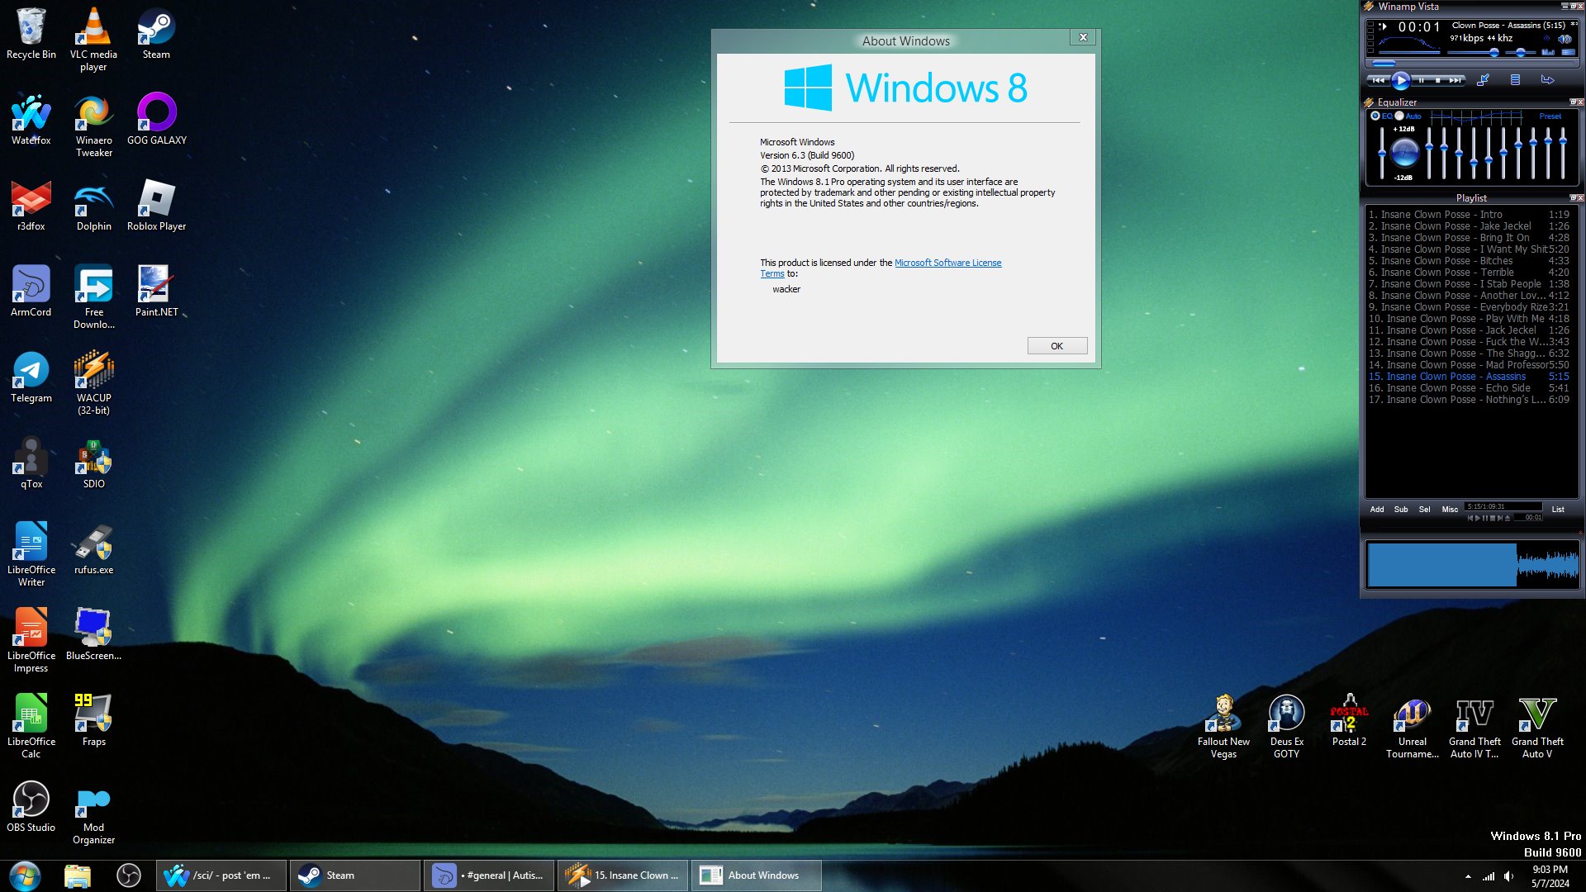1586x892 pixels.
Task: Select the r3dfox desktop icon
Action: point(31,206)
